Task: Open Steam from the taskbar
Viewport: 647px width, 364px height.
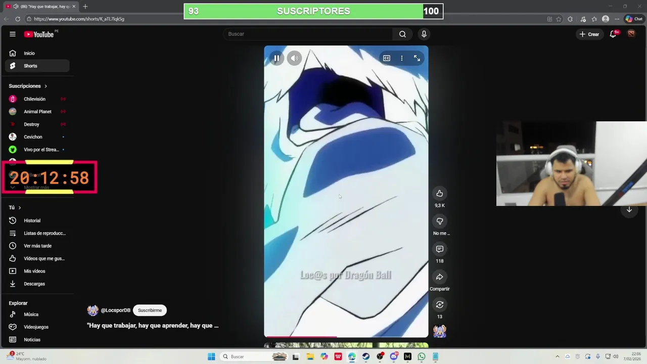Action: pyautogui.click(x=365, y=356)
